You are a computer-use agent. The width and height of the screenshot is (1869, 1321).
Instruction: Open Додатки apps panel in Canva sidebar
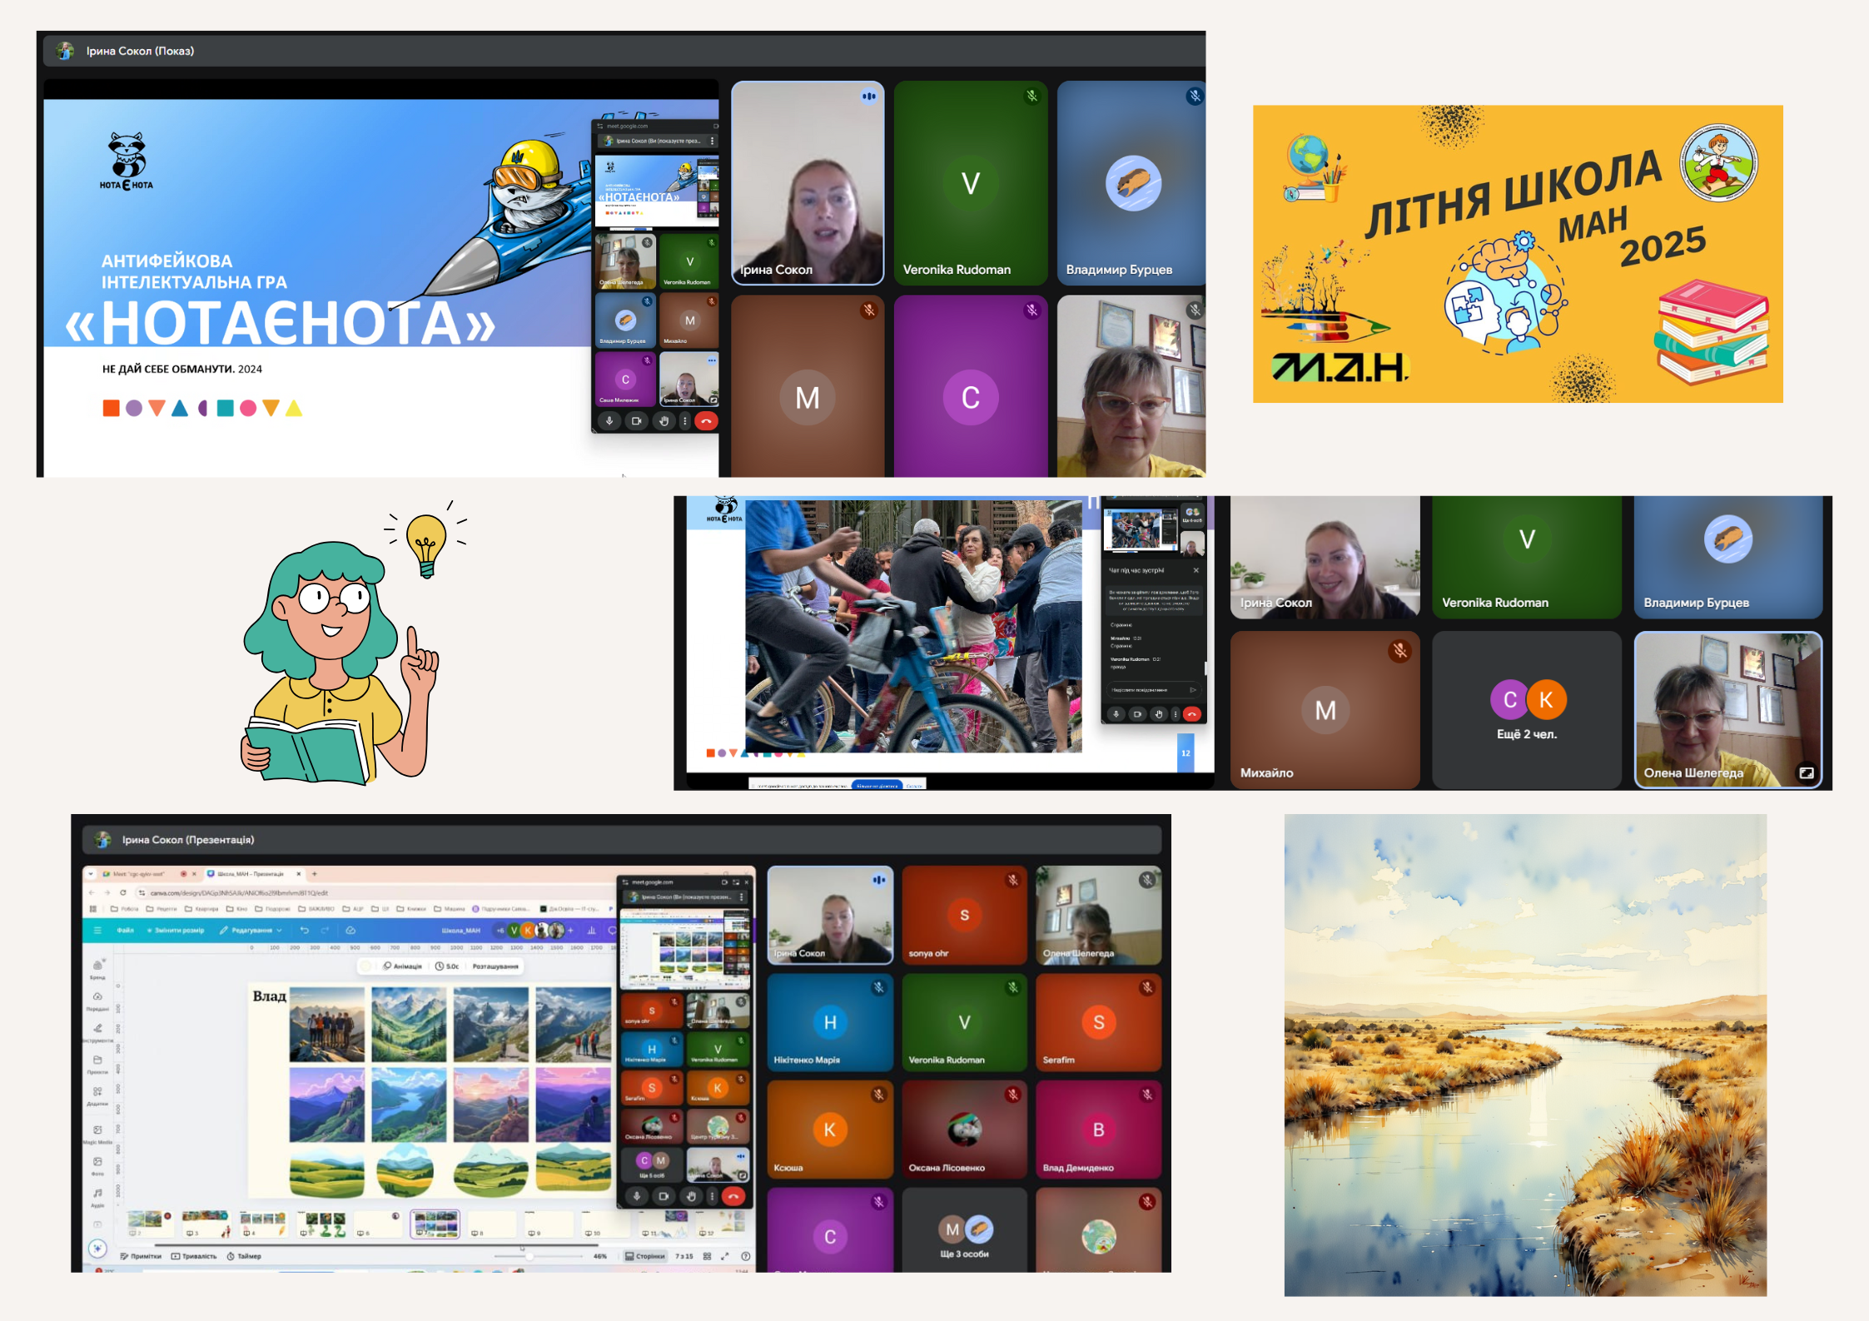tap(97, 1095)
